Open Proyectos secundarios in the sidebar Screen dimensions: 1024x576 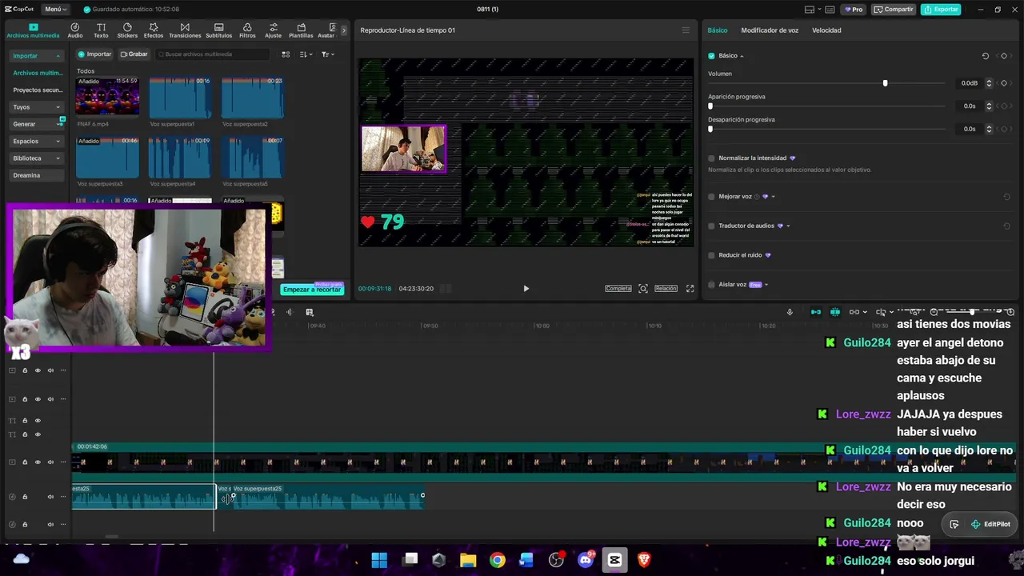tap(38, 90)
